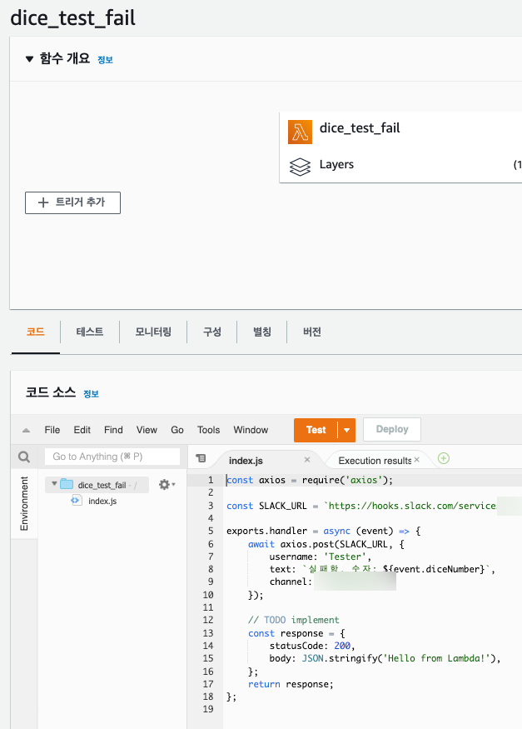Open the environment gear settings menu
The image size is (522, 729).
pyautogui.click(x=166, y=484)
